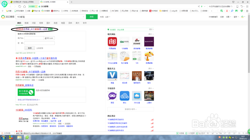Expand 查看更多推荐

[x=130, y=109]
